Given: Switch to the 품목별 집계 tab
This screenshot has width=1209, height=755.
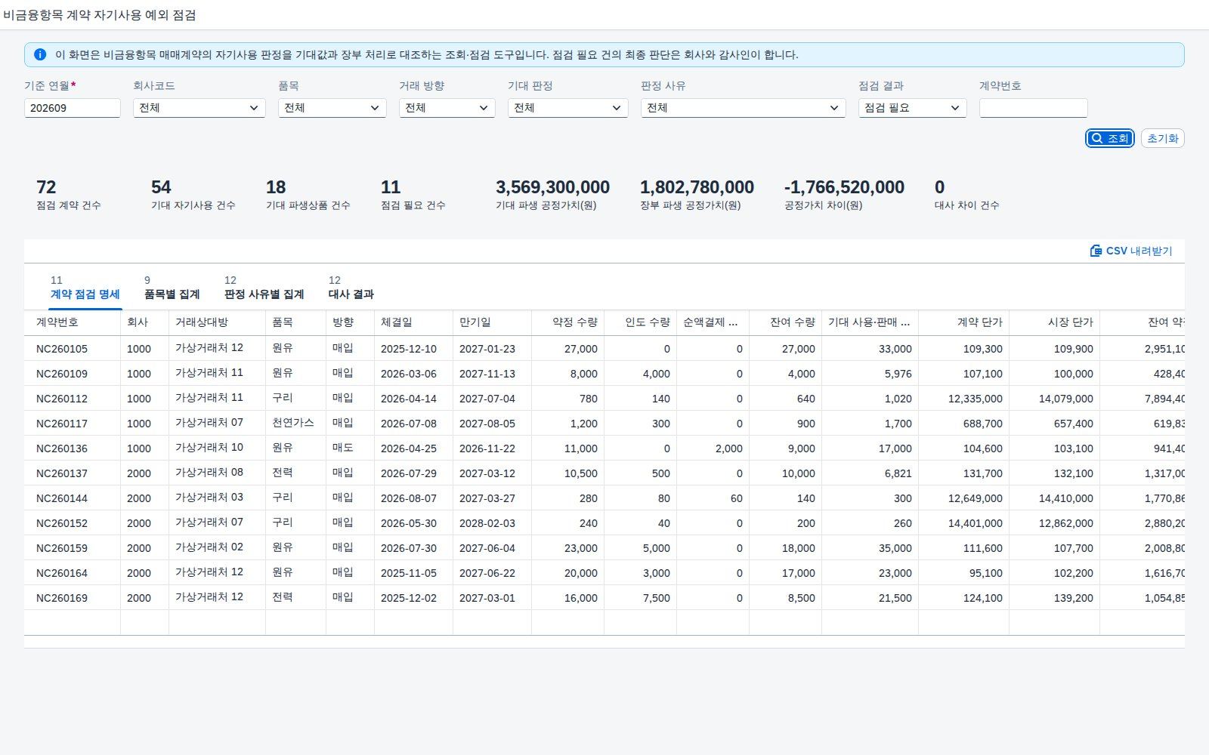Looking at the screenshot, I should click(x=172, y=288).
